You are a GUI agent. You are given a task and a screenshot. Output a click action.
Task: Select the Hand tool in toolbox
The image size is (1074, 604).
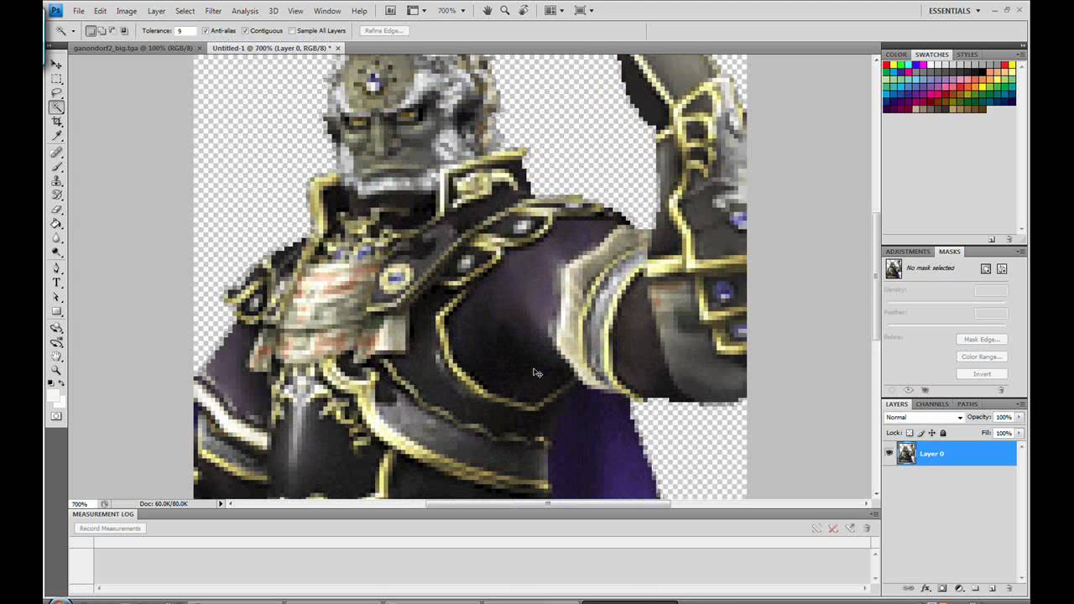[x=56, y=357]
